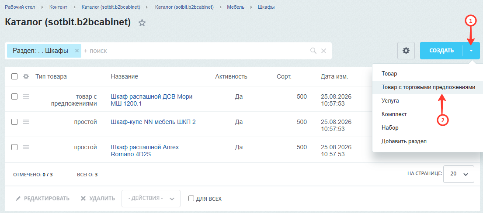
Task: Open Шкаф распашной ДСВ Мори МШ 1200.1 link
Action: (x=152, y=100)
